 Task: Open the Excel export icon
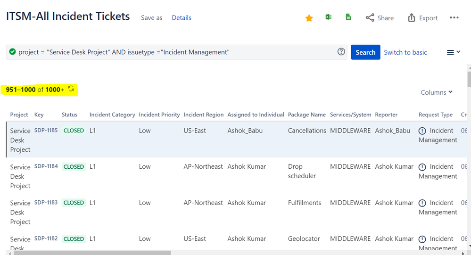pos(328,17)
